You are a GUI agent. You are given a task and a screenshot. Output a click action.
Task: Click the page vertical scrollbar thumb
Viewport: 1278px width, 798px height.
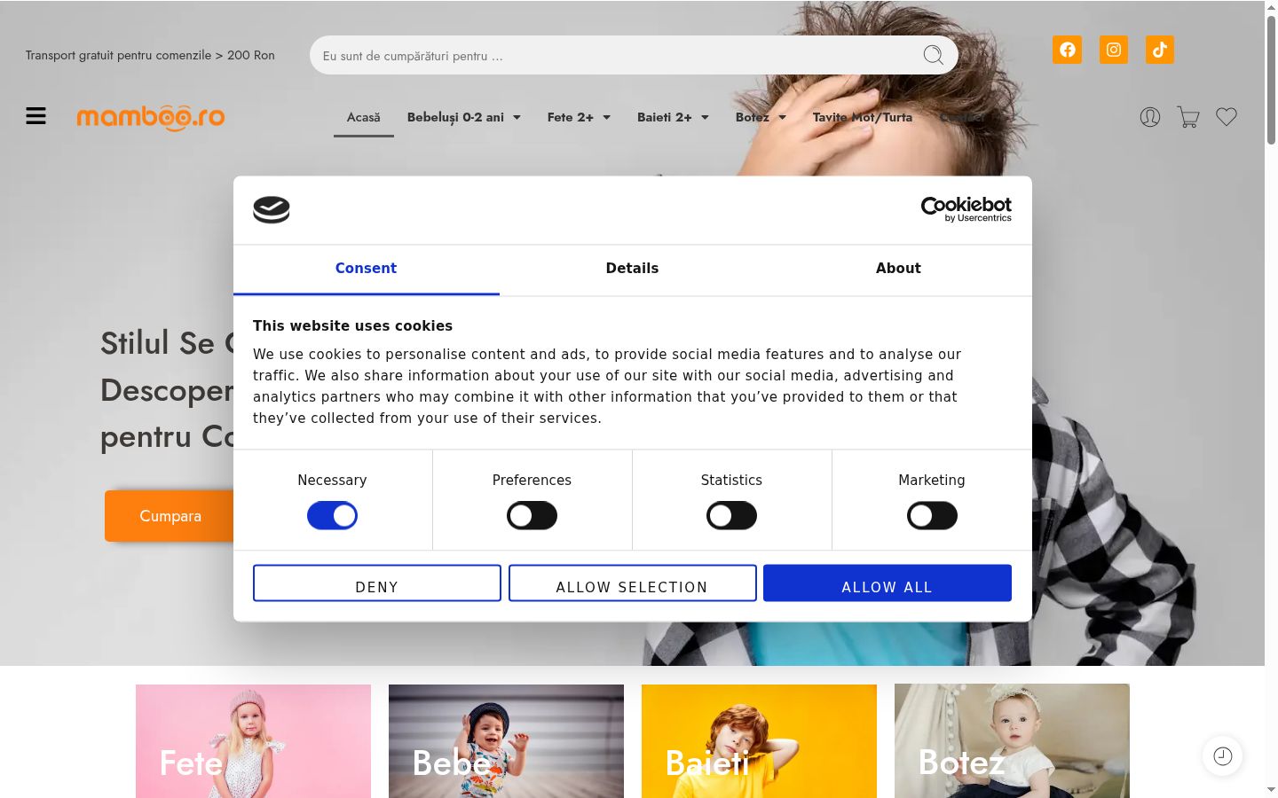click(x=1271, y=80)
